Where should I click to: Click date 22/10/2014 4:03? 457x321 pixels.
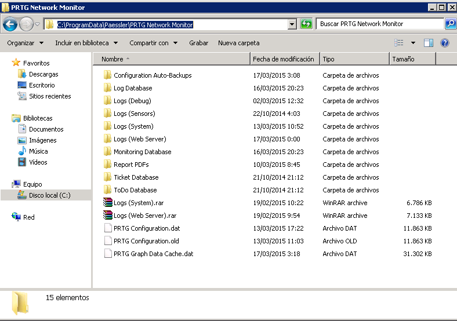click(x=277, y=114)
